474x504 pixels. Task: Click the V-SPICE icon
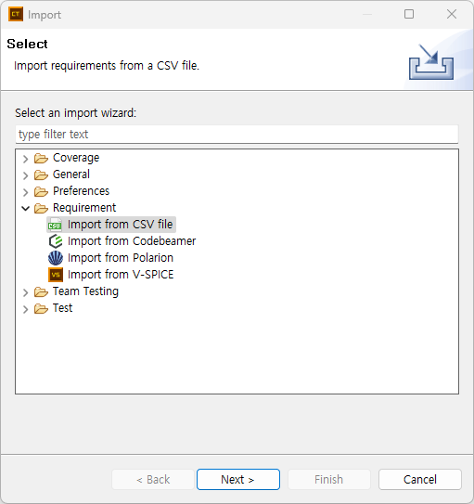(56, 275)
